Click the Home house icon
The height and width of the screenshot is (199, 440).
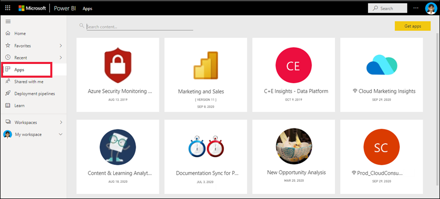coord(8,34)
